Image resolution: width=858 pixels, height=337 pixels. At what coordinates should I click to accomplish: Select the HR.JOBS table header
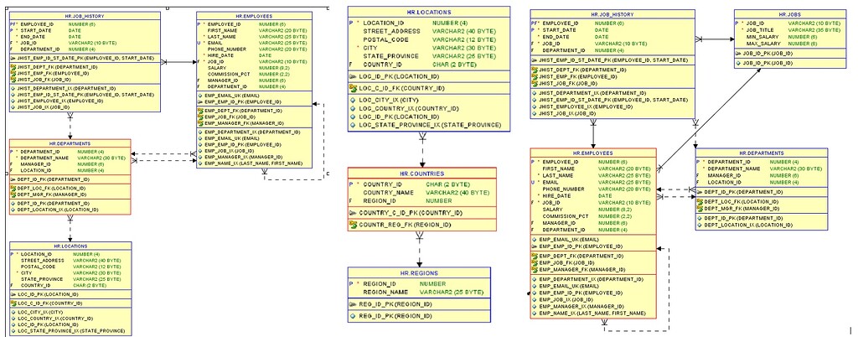[789, 14]
